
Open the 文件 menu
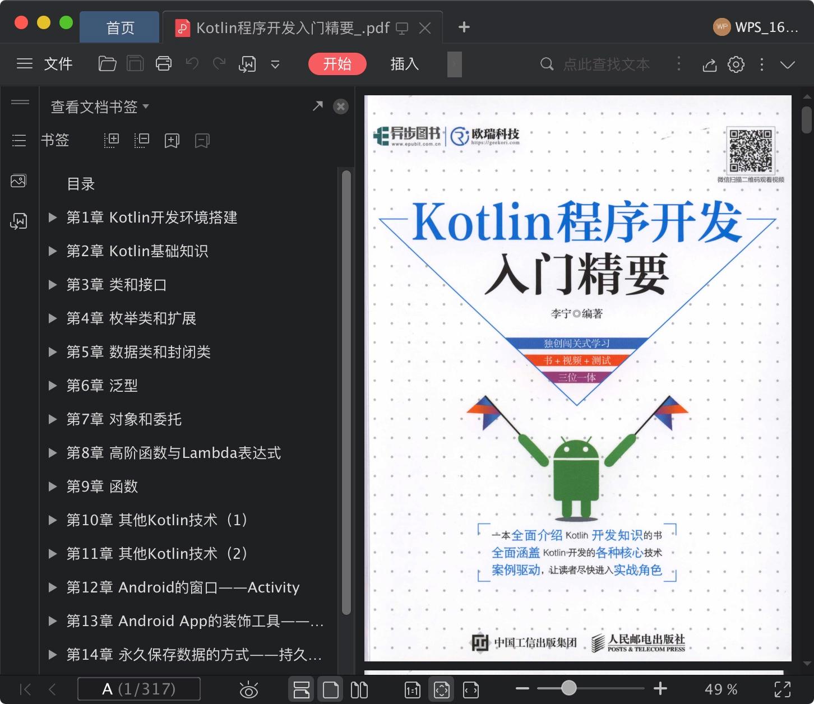(58, 64)
